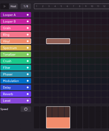The height and width of the screenshot is (131, 109).
Task: Click the Speed clock icon button
Action: 26,109
